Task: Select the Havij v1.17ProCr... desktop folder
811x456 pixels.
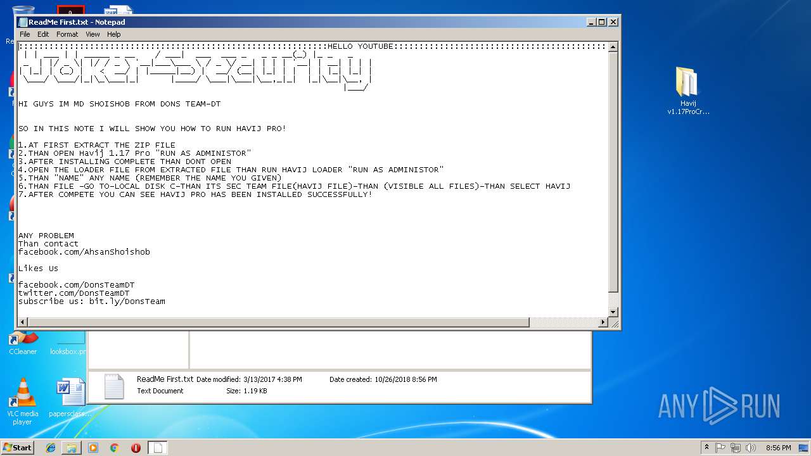Action: [x=688, y=91]
